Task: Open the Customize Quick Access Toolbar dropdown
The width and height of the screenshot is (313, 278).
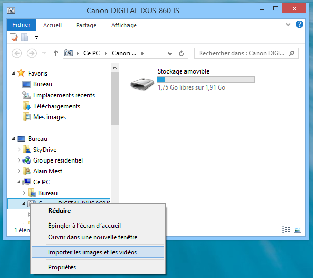Action: 36,37
